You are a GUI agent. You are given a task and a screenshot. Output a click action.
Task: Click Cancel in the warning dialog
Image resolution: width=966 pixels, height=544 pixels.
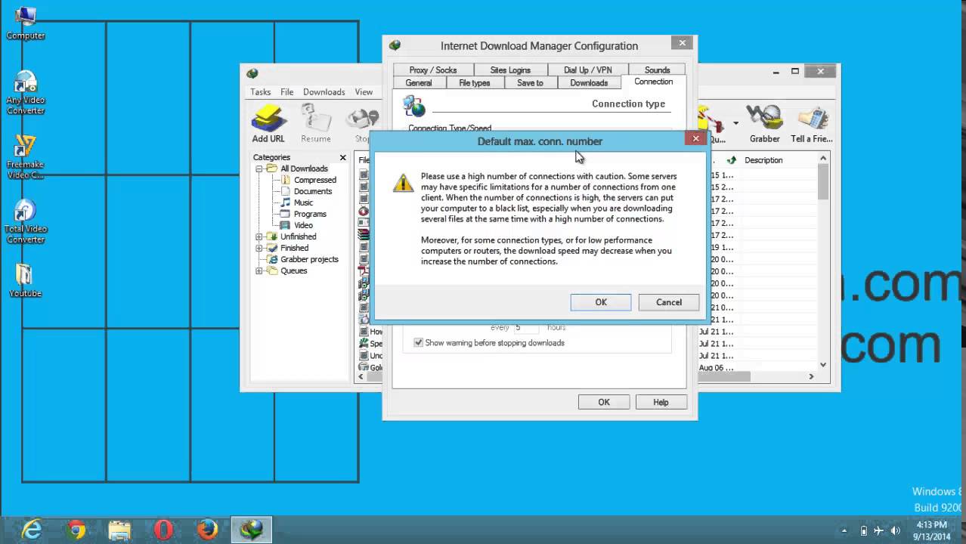pos(669,302)
